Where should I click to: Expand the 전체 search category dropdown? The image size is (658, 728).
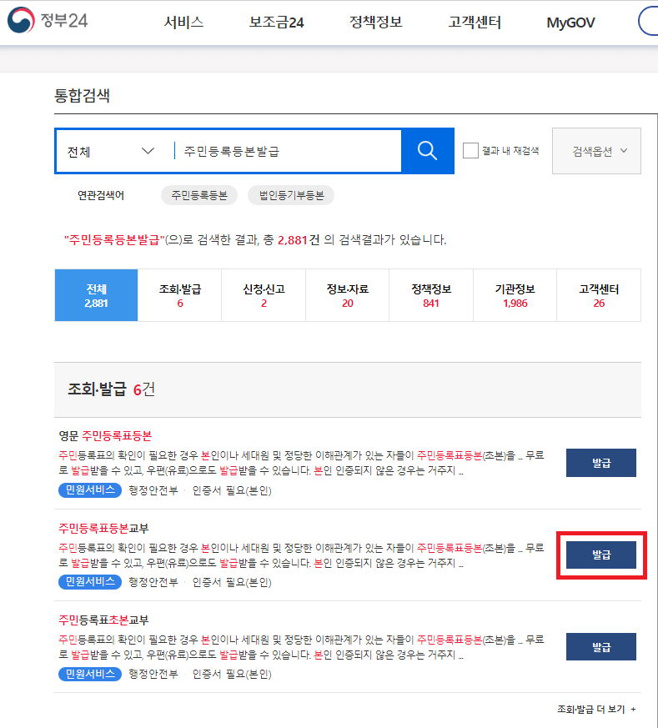point(111,152)
